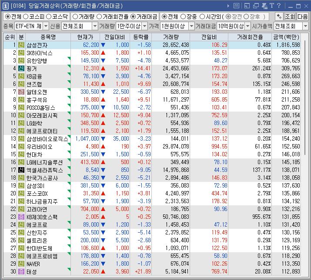Image resolution: width=311 pixels, height=280 pixels.
Task: Click 포스코DX stock name
Action: coord(37,194)
